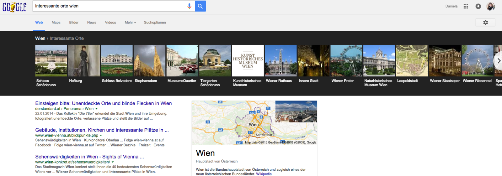
Task: Expand dropdown arrow beside derstandard.at URL
Action: coord(97,109)
